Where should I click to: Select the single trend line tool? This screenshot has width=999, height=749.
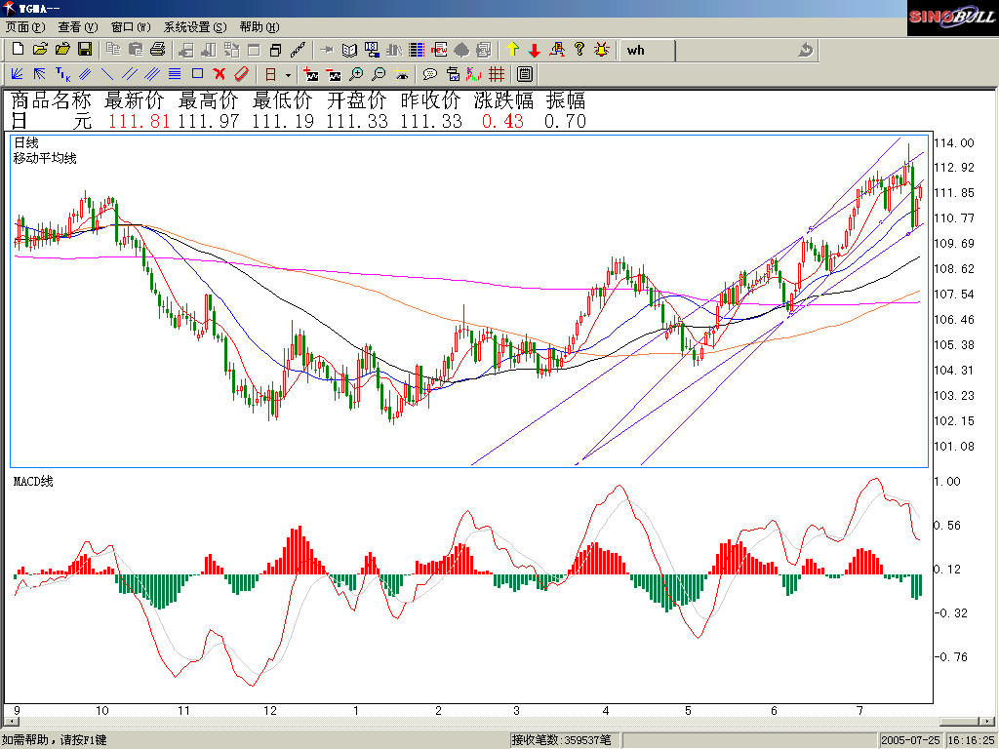[107, 74]
